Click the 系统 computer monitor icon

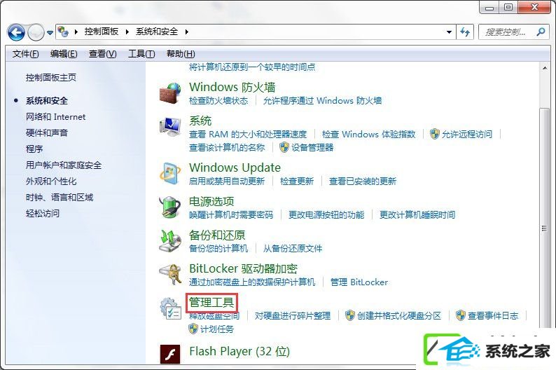pyautogui.click(x=171, y=126)
